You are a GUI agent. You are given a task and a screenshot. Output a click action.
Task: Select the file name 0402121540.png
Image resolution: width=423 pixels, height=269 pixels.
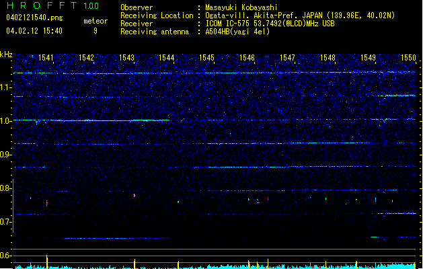coord(34,17)
